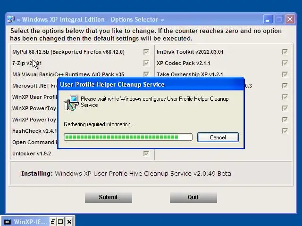The image size is (302, 226).
Task: Click the HashCheck v2.4.1 label
Action: pos(34,131)
